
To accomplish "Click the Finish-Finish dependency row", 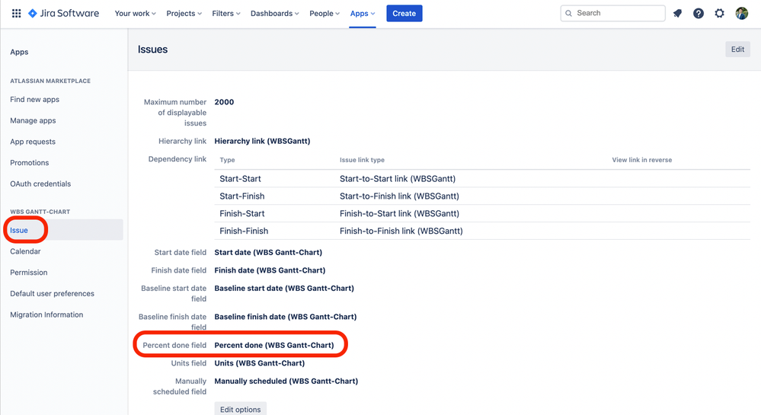I will (482, 231).
